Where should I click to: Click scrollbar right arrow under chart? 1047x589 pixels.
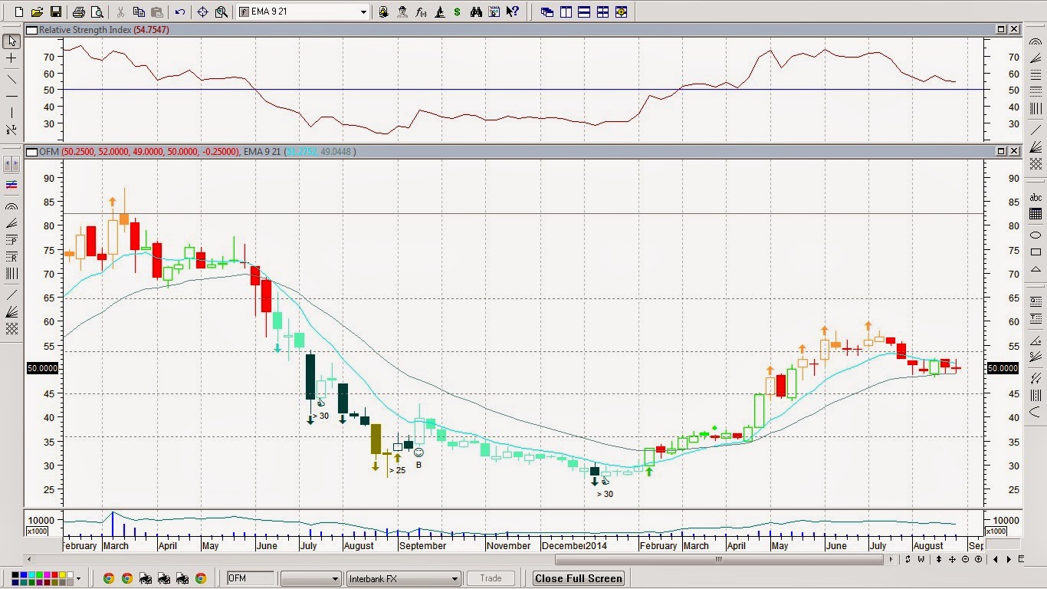[x=891, y=559]
